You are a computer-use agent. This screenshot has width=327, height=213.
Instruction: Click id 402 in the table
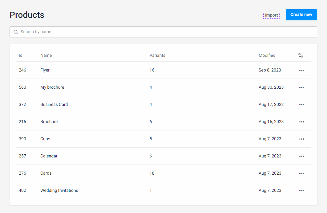click(x=22, y=190)
